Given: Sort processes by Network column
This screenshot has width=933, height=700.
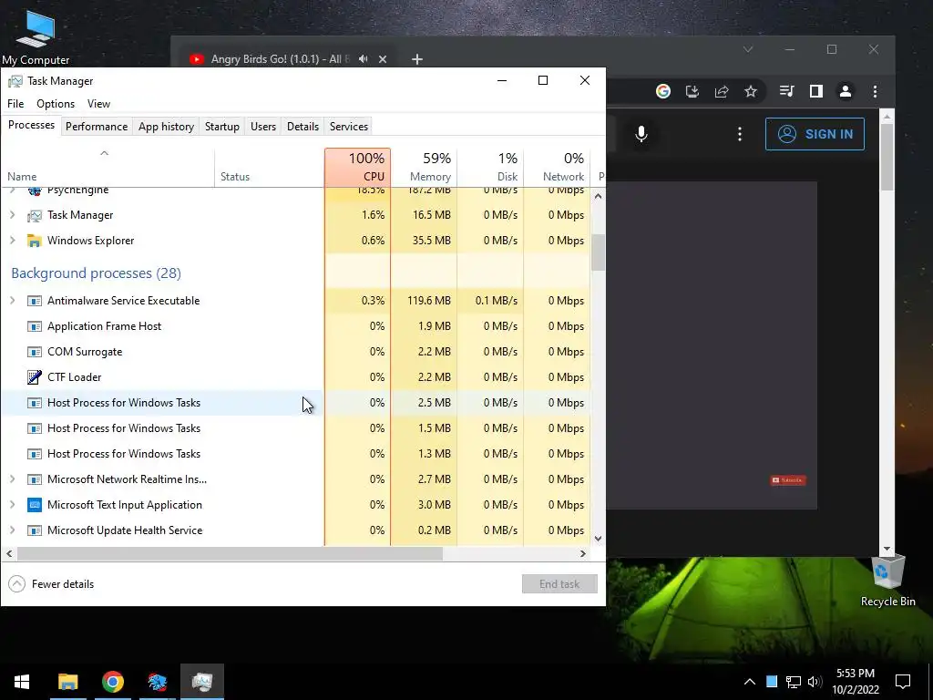Looking at the screenshot, I should click(x=557, y=168).
